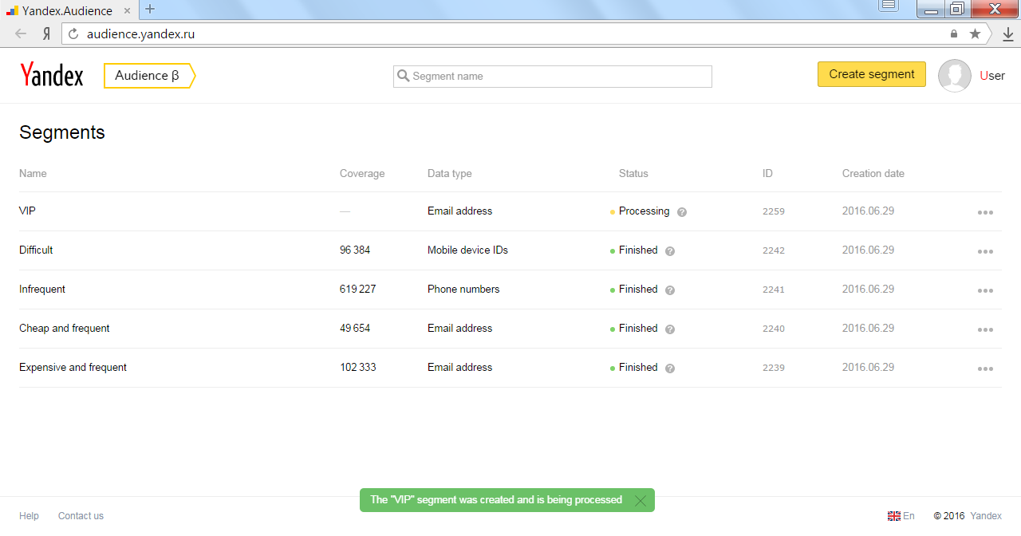
Task: Click the Status column header
Action: coord(633,173)
